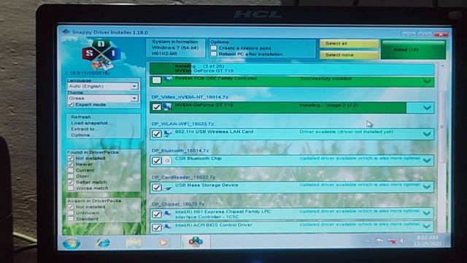
Task: Toggle Not installed under Absent in DriverPacks
Action: [x=71, y=207]
